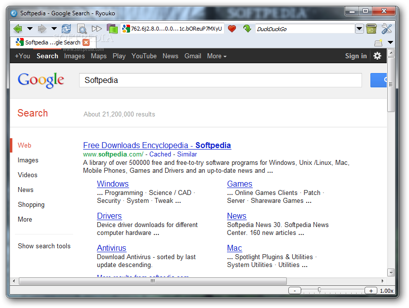Click the site favicon in the address bar
409x308 pixels.
126,29
